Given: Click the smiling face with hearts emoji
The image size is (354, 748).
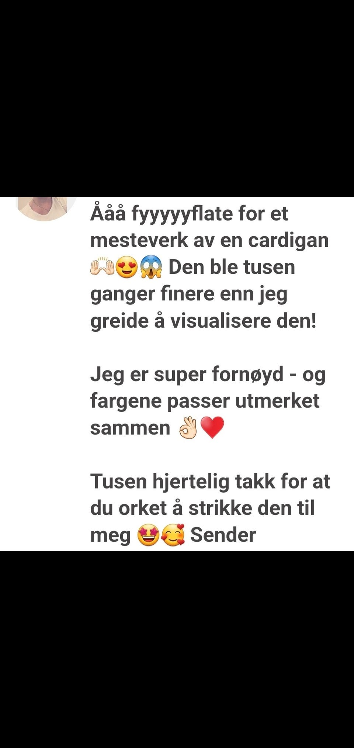Looking at the screenshot, I should (173, 535).
